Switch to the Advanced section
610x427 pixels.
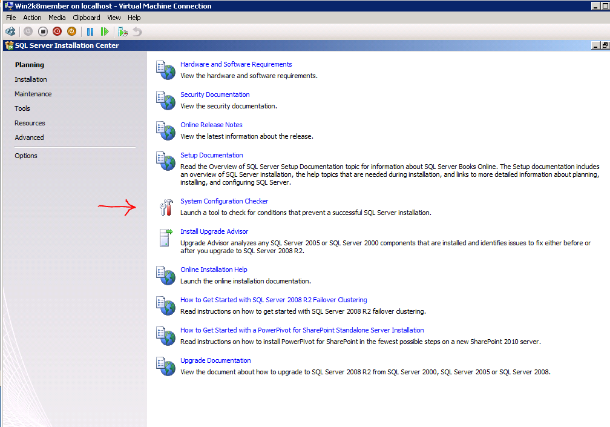pyautogui.click(x=29, y=137)
